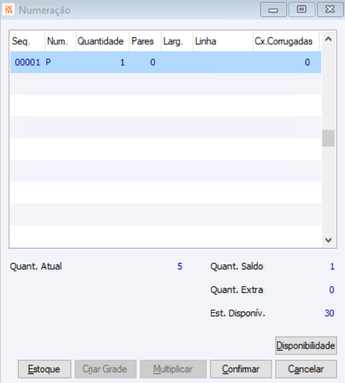Screen dimensions: 345x383
Task: Click the scroll down arrow of the grid
Action: 328,240
